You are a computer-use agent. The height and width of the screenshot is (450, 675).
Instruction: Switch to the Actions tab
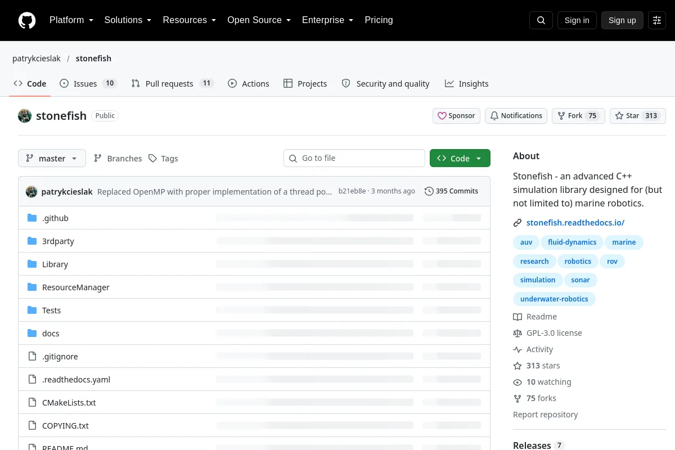coord(249,83)
